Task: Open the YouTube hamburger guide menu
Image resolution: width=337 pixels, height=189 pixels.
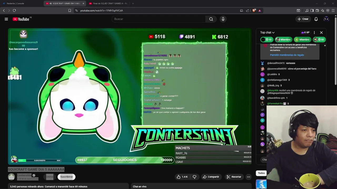Action: [6, 19]
